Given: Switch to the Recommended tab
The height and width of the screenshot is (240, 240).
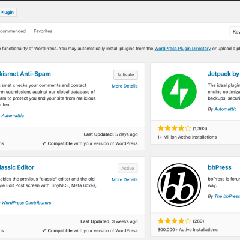Looking at the screenshot, I should click(13, 31).
